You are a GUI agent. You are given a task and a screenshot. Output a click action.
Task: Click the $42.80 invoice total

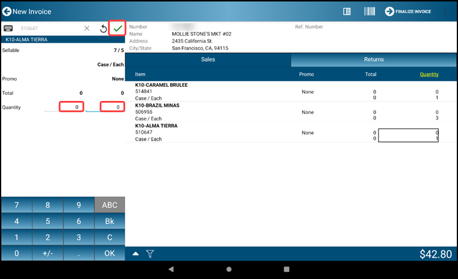pos(435,254)
